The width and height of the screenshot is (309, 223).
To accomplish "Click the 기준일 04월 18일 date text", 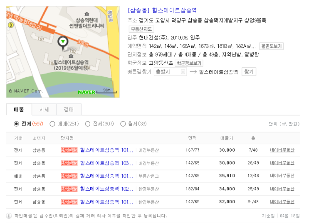I will [281, 216].
